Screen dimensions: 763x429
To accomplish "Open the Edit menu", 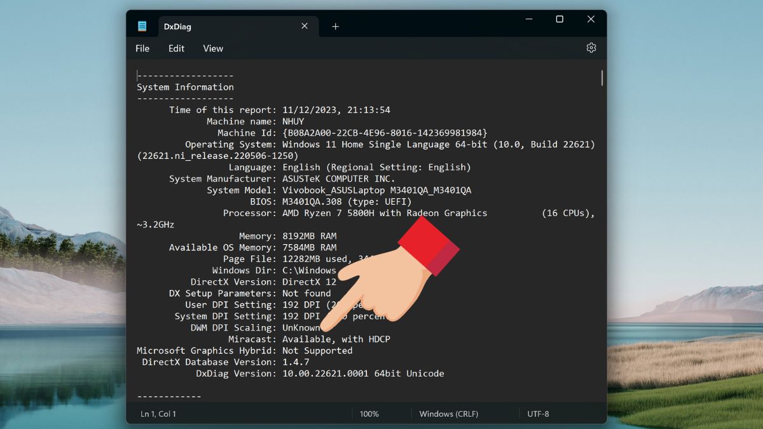I will coord(176,48).
